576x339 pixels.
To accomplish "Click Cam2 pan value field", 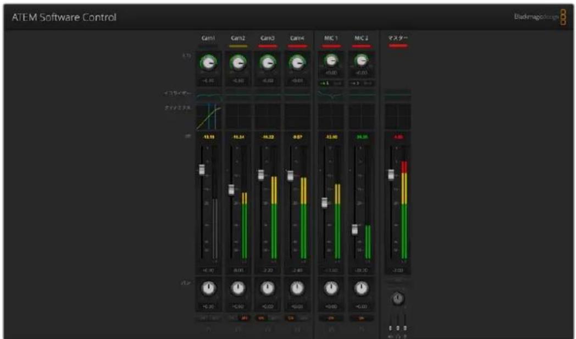I will (x=238, y=307).
